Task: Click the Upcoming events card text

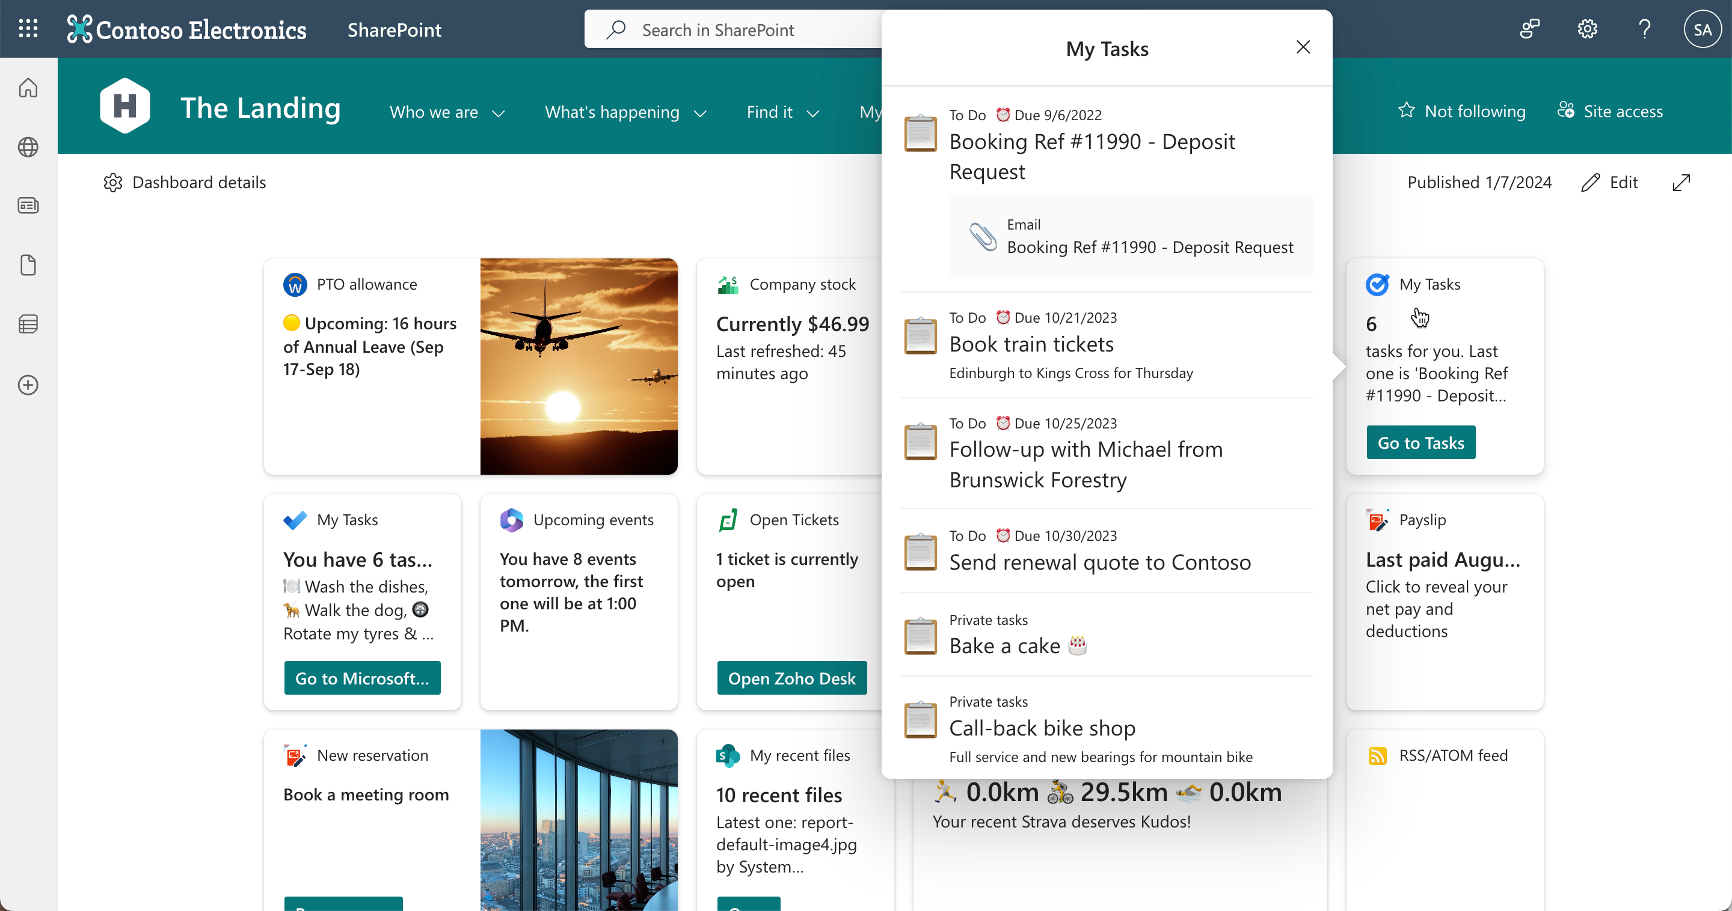Action: click(x=571, y=592)
